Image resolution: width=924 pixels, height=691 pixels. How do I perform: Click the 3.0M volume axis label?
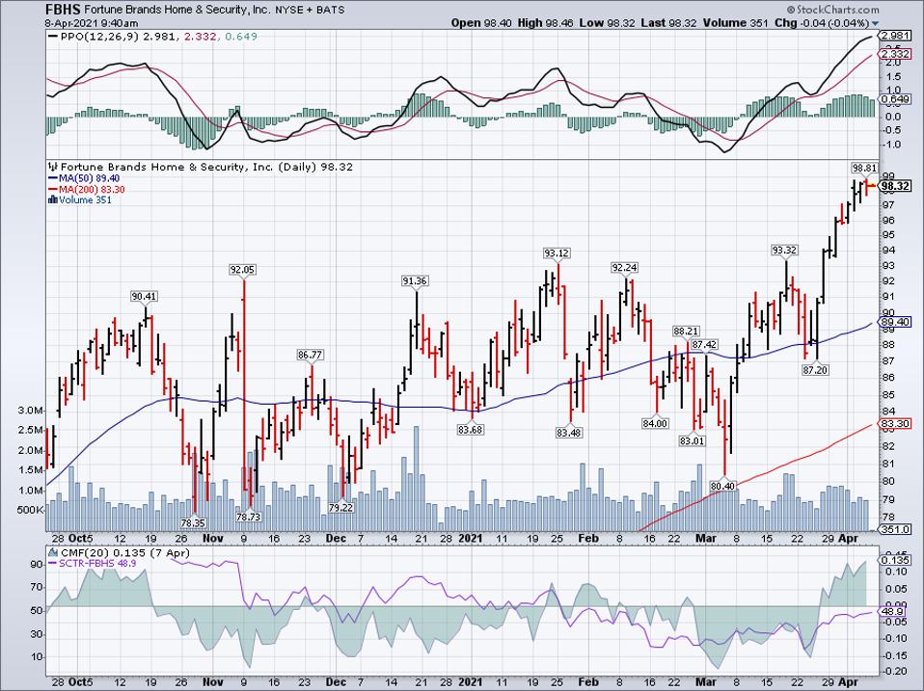pyautogui.click(x=31, y=411)
